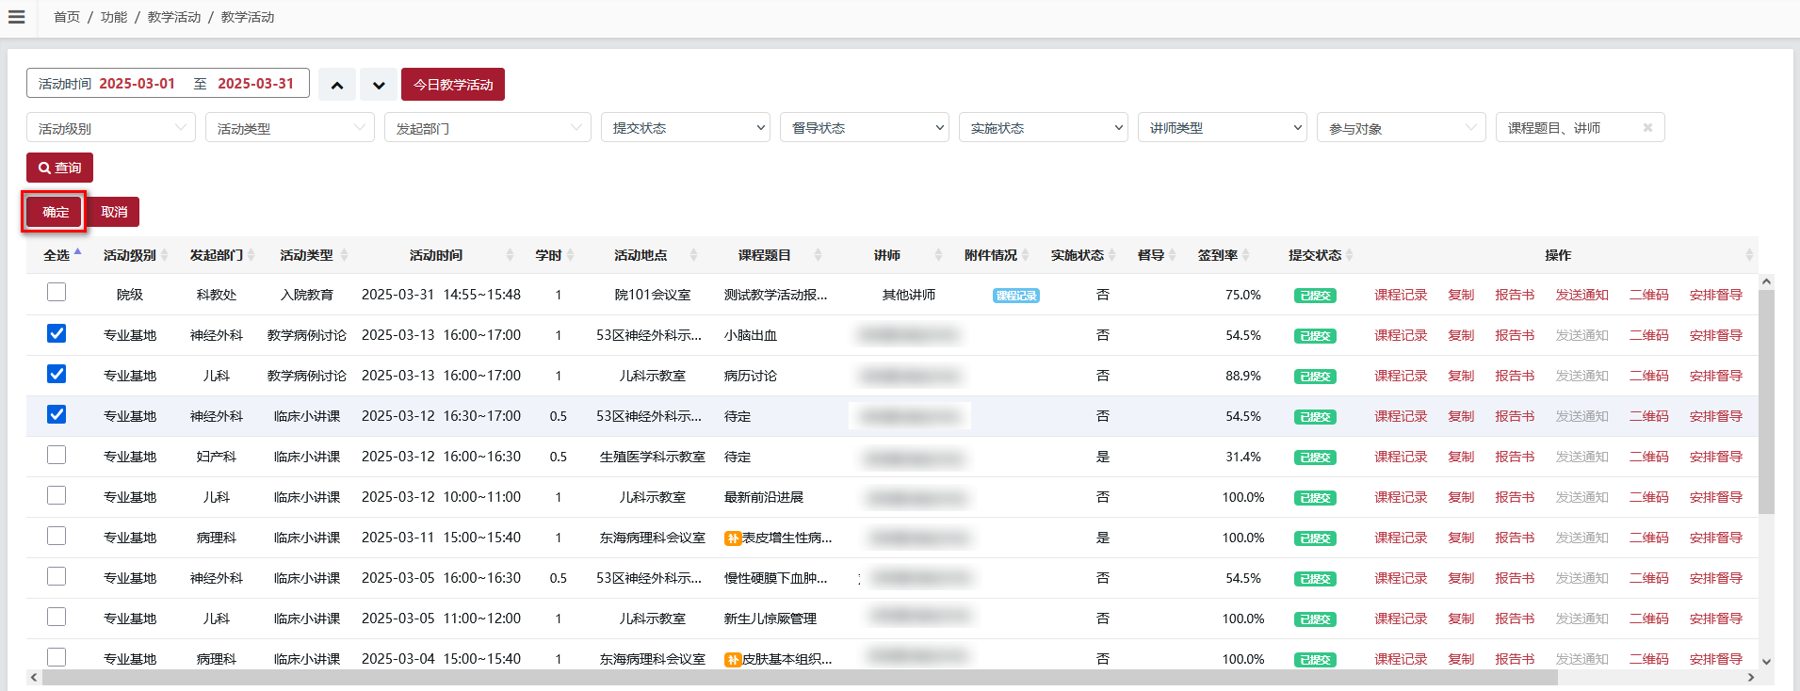The image size is (1800, 691).
Task: Click horizontal scrollbar left arrow
Action: (34, 678)
